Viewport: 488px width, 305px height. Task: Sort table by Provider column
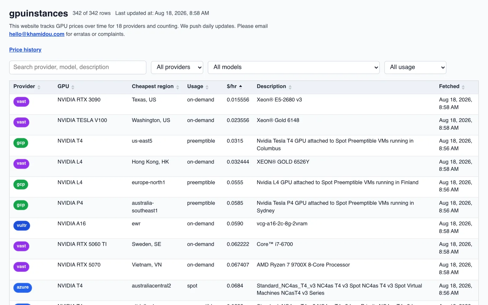click(27, 87)
